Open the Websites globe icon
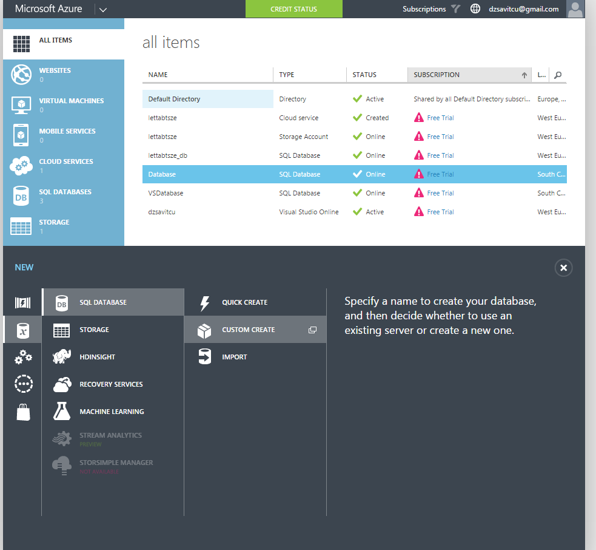Viewport: 596px width, 550px height. (21, 75)
